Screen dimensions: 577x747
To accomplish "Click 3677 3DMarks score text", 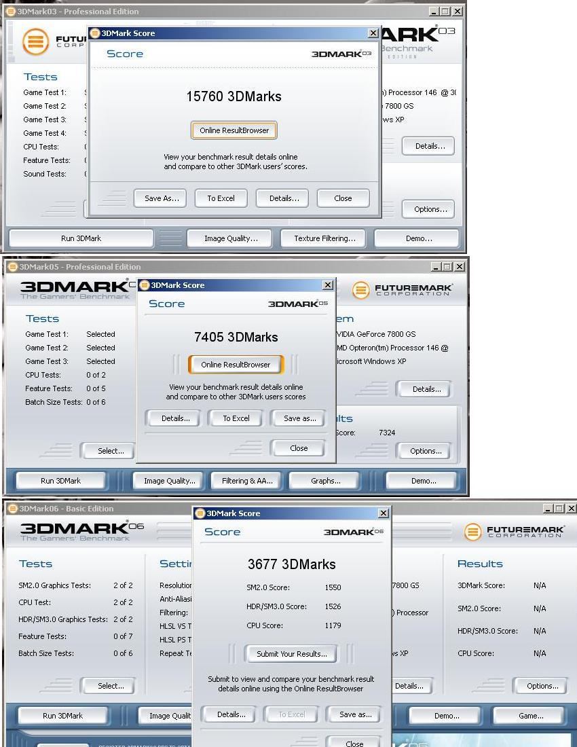I will 291,564.
